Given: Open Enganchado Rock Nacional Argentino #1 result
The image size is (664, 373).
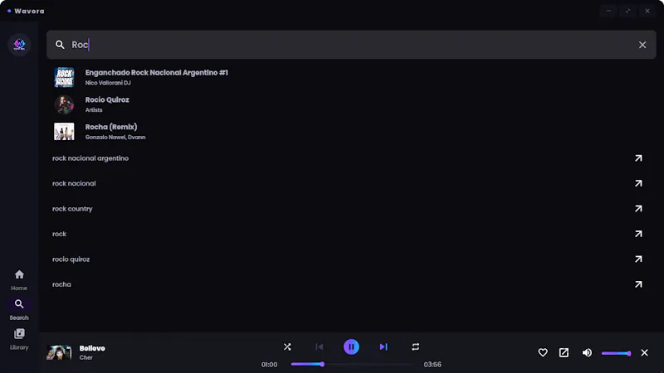Looking at the screenshot, I should point(351,77).
